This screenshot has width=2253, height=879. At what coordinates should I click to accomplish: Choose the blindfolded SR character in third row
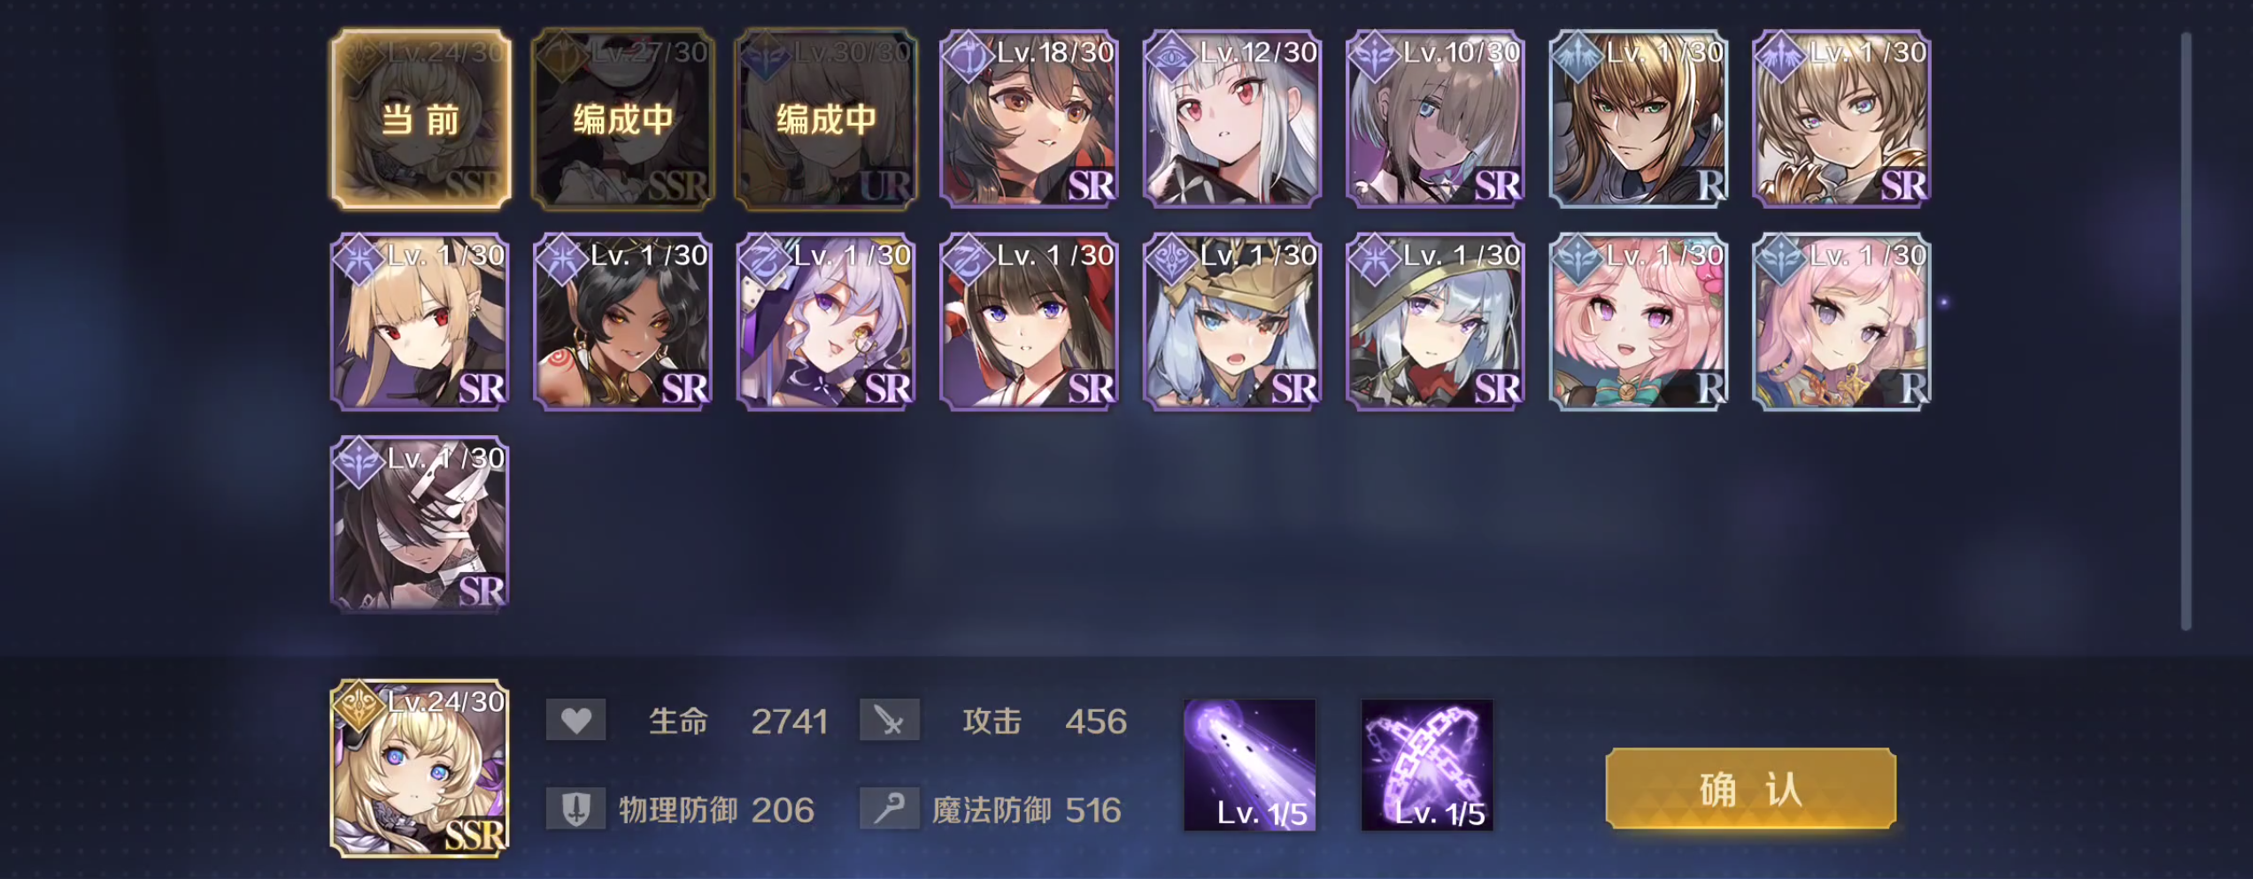[421, 524]
